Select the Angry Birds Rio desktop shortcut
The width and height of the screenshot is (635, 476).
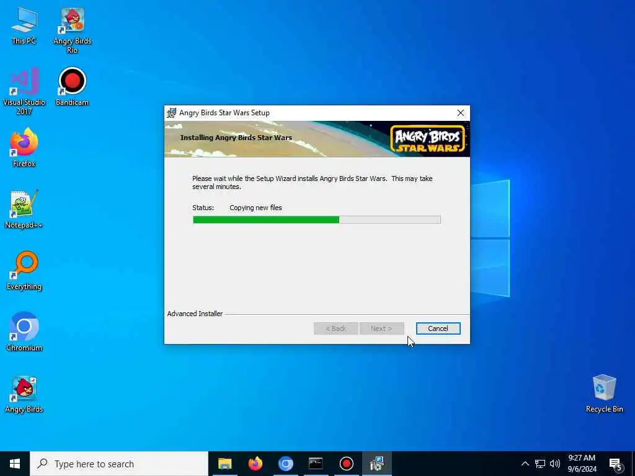pos(72,31)
